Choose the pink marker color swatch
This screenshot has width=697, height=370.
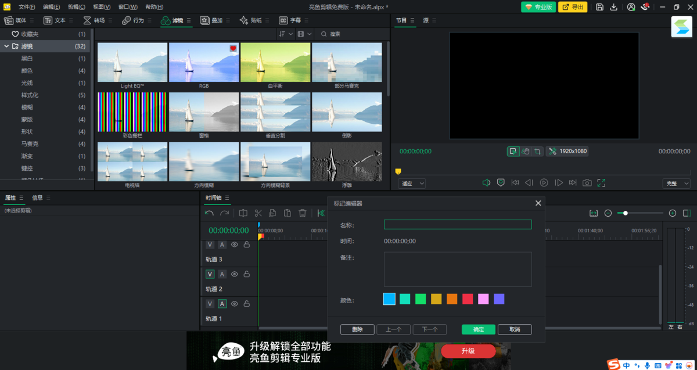coord(483,299)
